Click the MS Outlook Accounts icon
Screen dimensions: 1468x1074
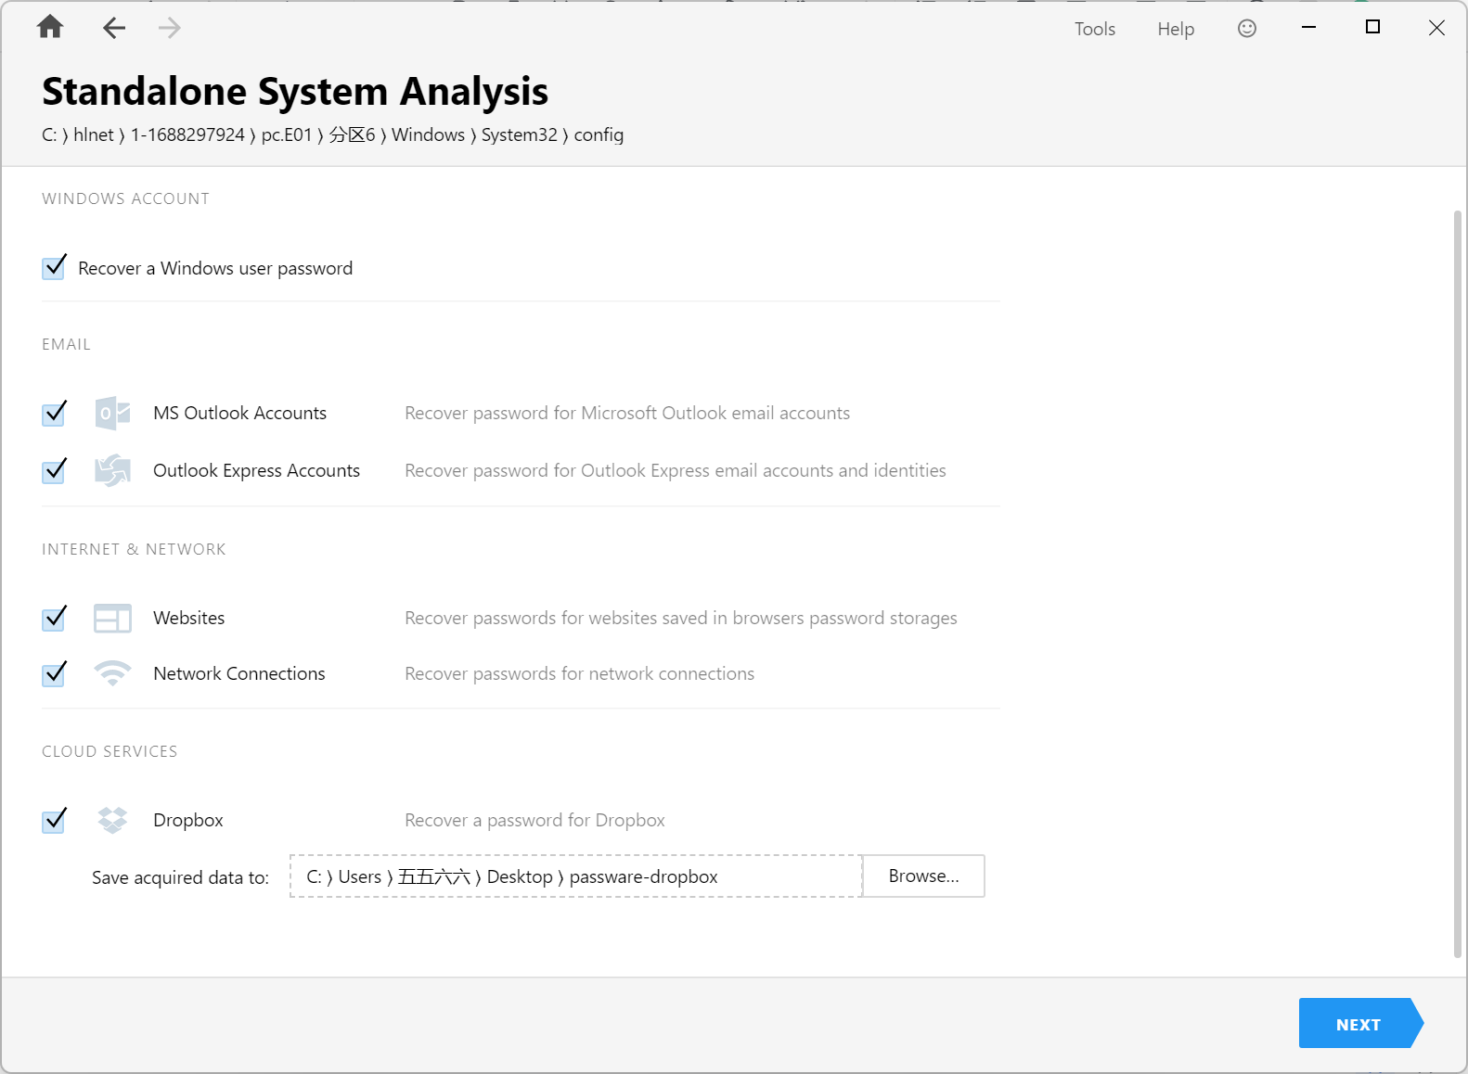point(112,413)
